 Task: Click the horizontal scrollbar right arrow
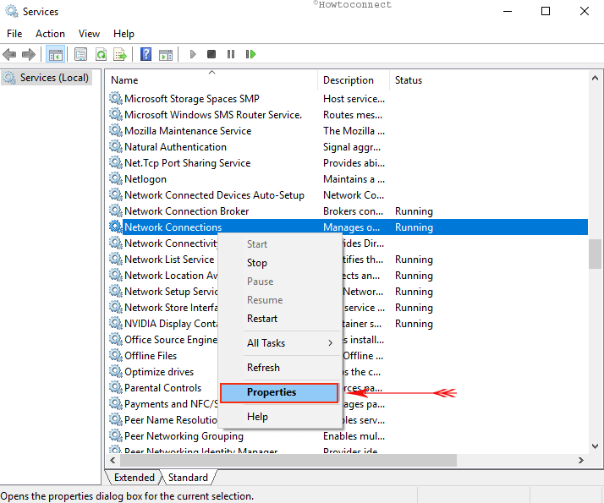pos(580,460)
